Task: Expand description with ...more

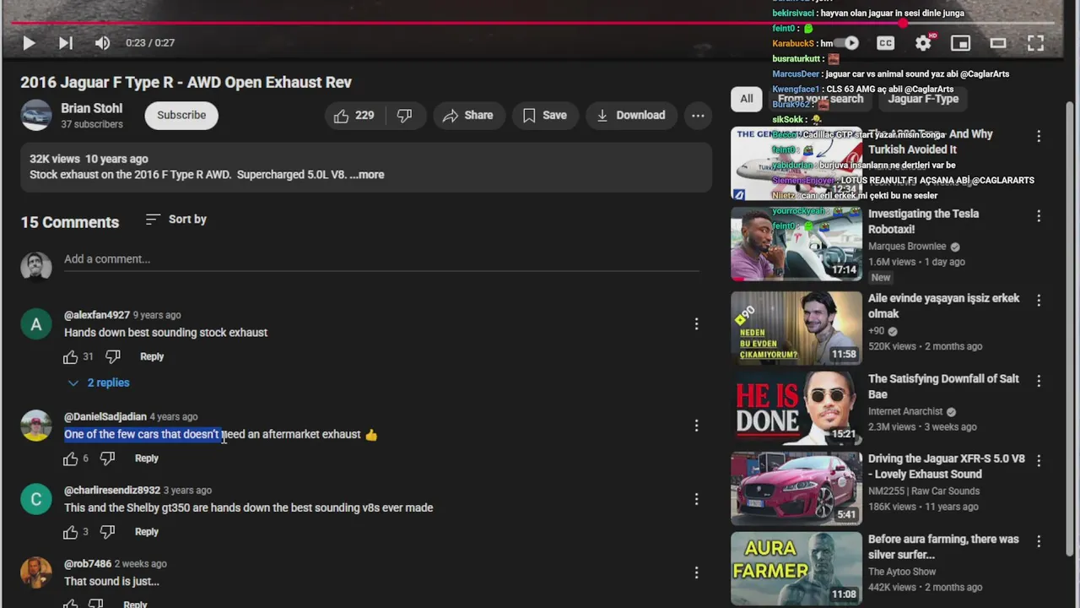Action: tap(367, 175)
